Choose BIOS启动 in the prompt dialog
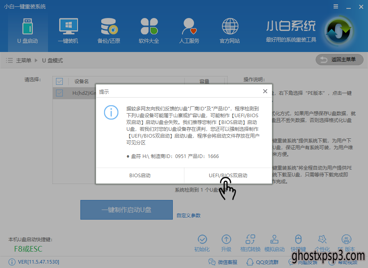This screenshot has width=368, height=268. click(x=140, y=176)
